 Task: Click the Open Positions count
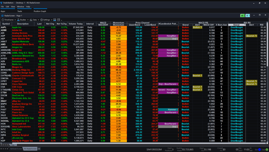[173, 150]
